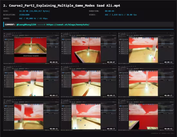Open the sanet.st/blogs/bonnytuts link
Screen dimensions: 177x137
pos(68,25)
